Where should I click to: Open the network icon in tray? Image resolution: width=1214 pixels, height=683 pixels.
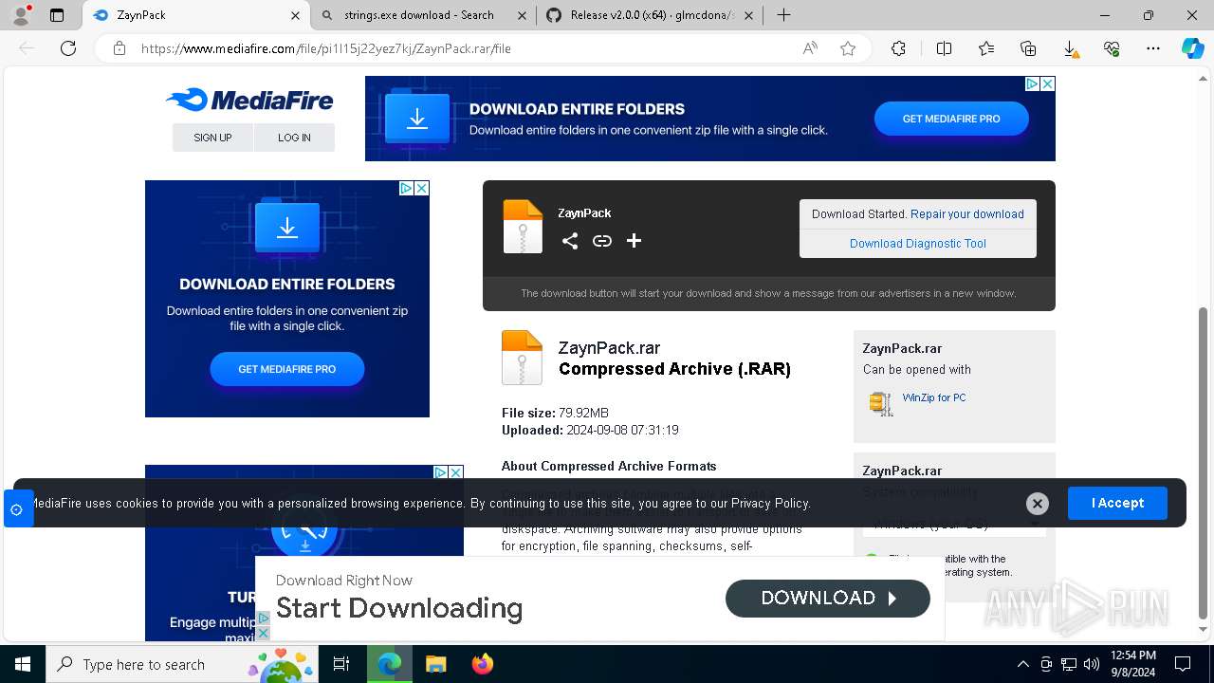(x=1069, y=664)
